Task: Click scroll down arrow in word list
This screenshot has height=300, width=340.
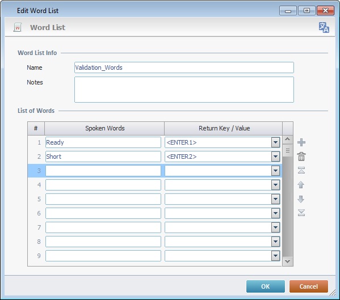Action: click(x=288, y=261)
